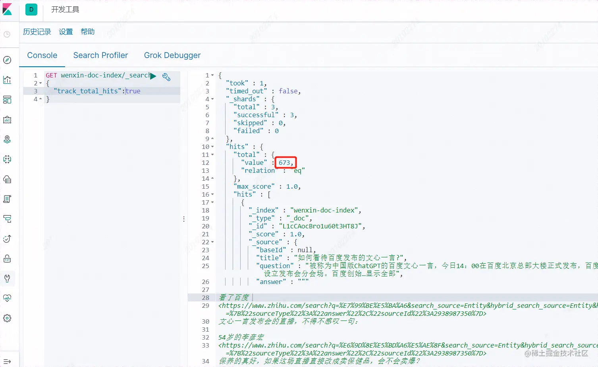The image size is (598, 367).
Task: Collapse the _source object at line 22
Action: (x=212, y=242)
